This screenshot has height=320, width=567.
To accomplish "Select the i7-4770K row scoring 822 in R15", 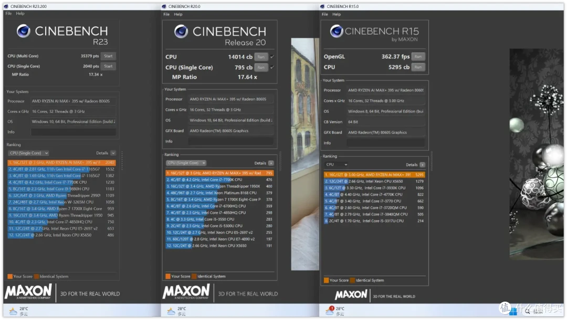I will click(x=374, y=195).
